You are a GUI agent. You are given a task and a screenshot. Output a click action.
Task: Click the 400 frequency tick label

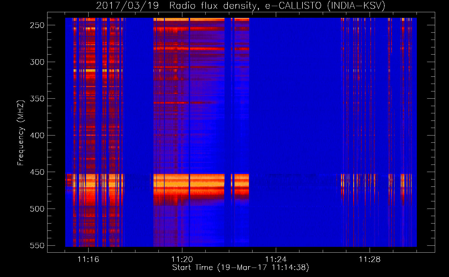pos(37,135)
